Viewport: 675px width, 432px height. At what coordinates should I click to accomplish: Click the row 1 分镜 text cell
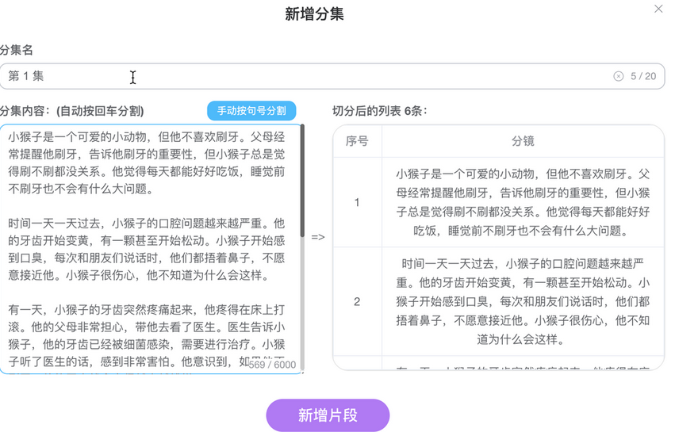523,202
